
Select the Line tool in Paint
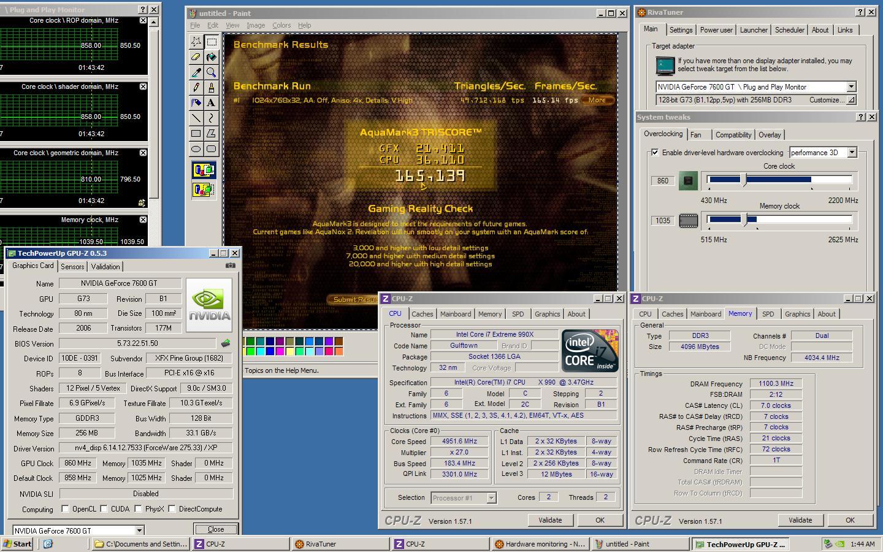pyautogui.click(x=196, y=118)
